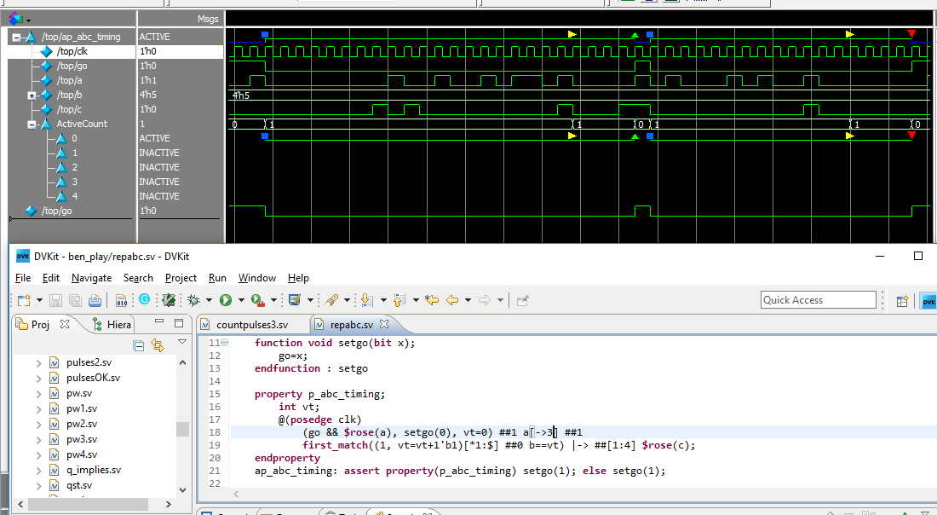Click Collapse All icon in Project explorer
This screenshot has height=515, width=937.
pos(138,345)
